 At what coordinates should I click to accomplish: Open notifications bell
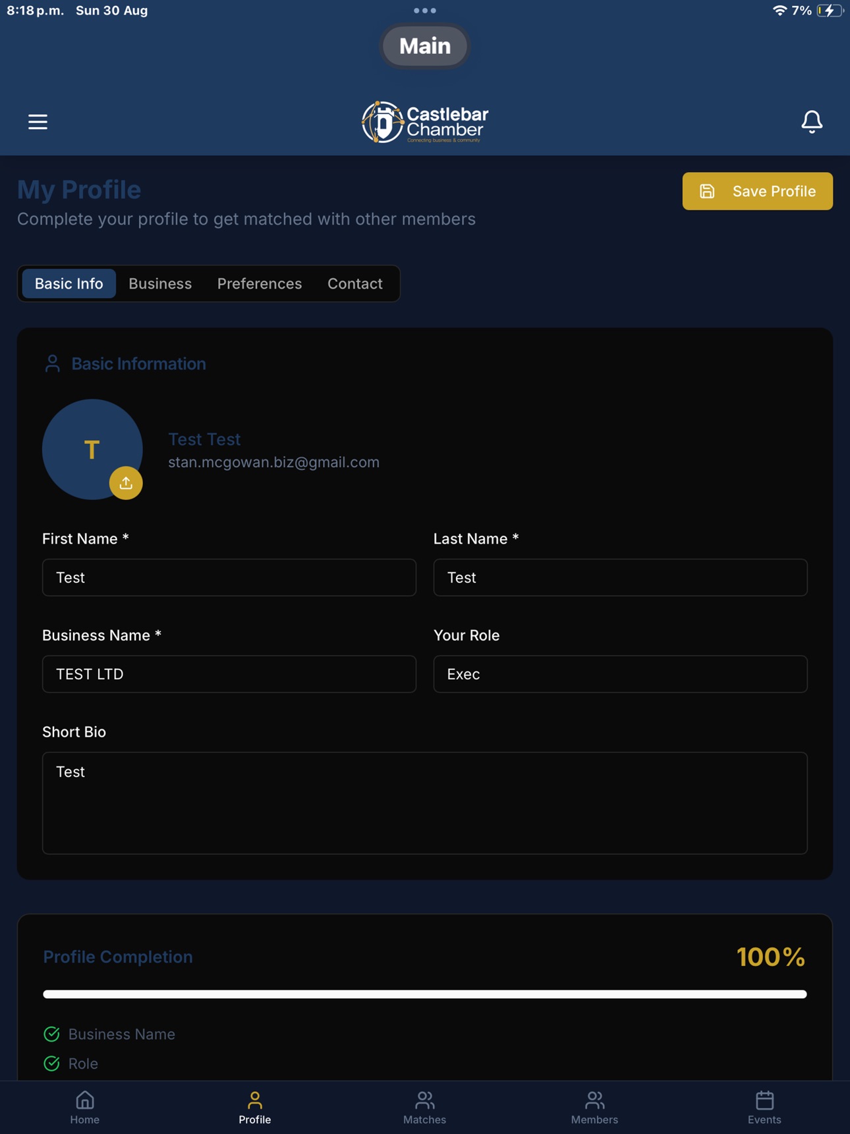pyautogui.click(x=812, y=122)
